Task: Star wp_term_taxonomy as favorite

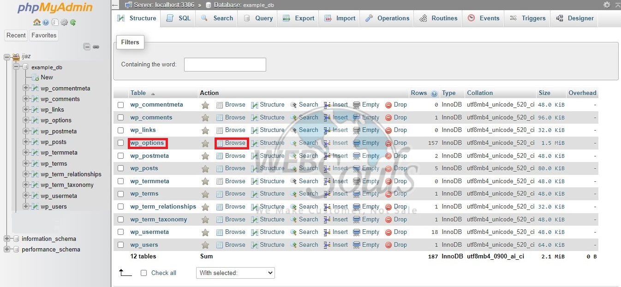Action: tap(205, 220)
